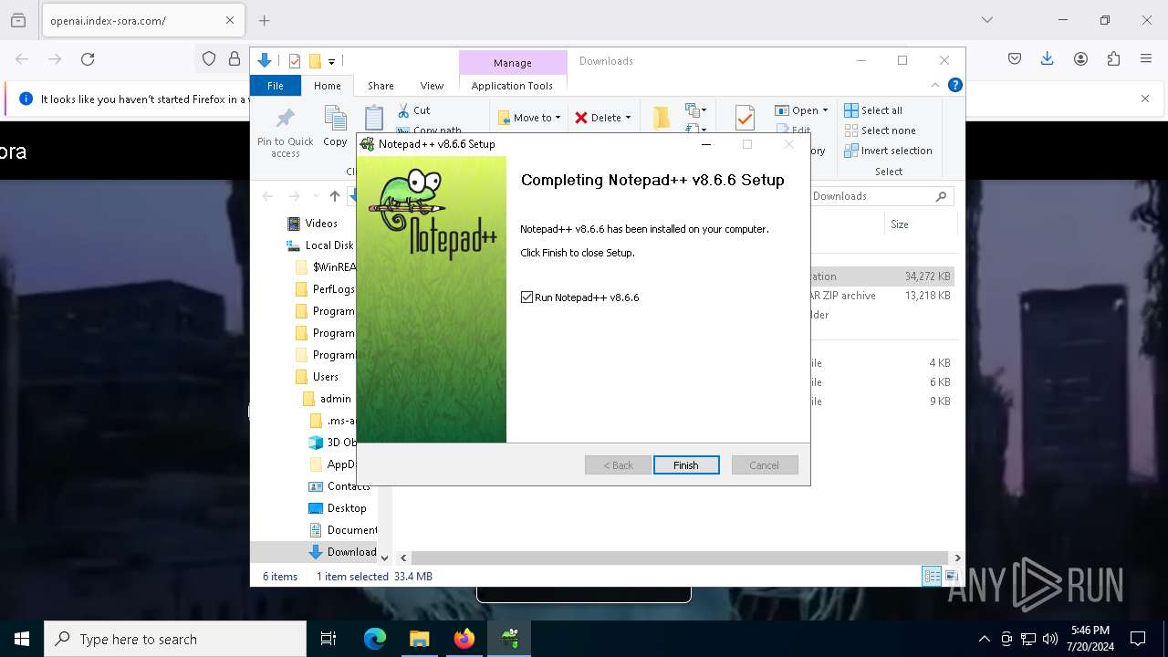Show hidden system tray icons
The image size is (1168, 657).
[984, 639]
